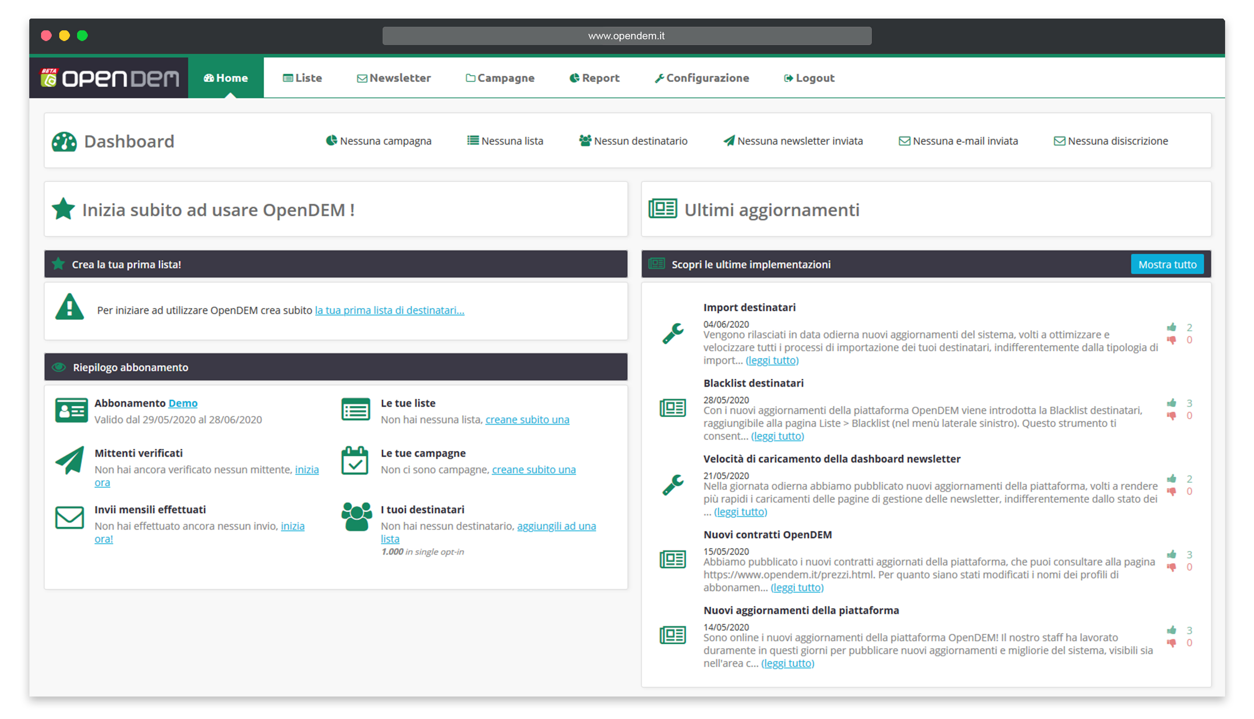Image resolution: width=1254 pixels, height=719 pixels.
Task: Thumbs down the Import destinatari update
Action: coord(1172,340)
